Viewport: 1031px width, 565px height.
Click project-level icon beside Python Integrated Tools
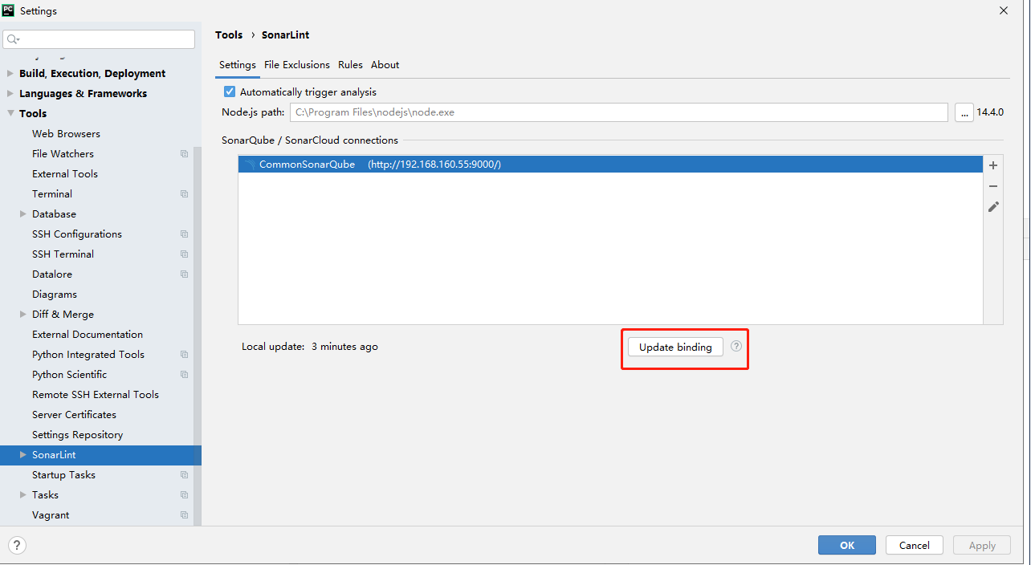tap(185, 355)
